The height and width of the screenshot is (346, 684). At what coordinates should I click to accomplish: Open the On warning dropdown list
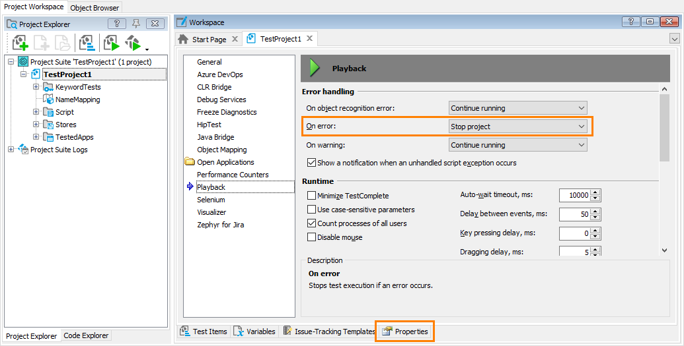[x=518, y=145]
